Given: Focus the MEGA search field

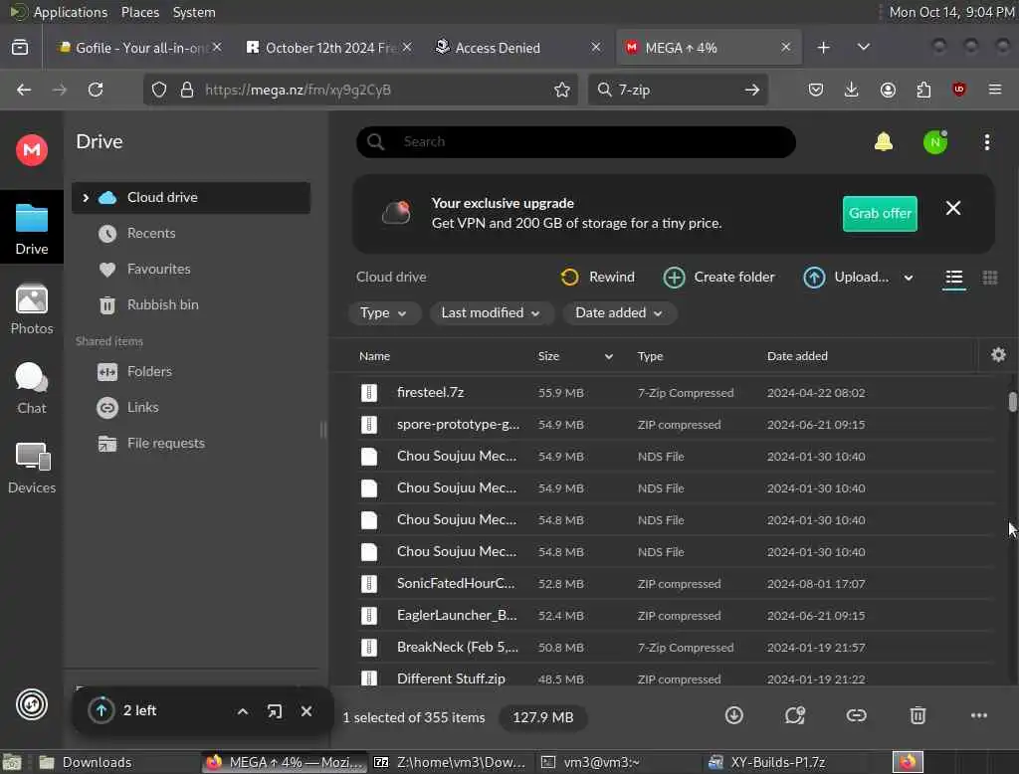Looking at the screenshot, I should coord(576,141).
